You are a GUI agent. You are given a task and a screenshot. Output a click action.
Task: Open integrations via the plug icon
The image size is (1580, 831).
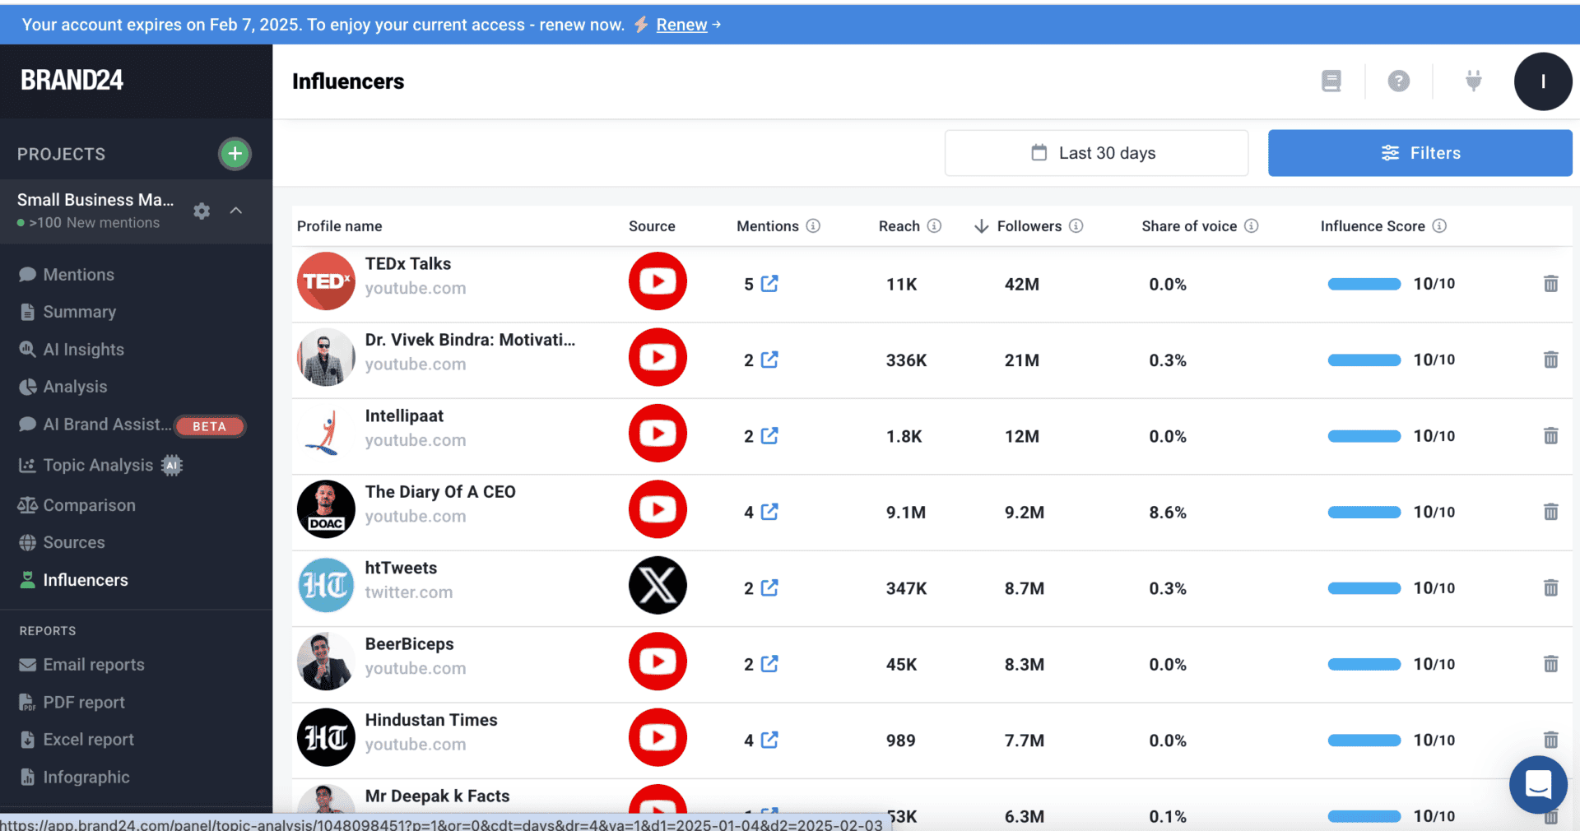point(1473,81)
